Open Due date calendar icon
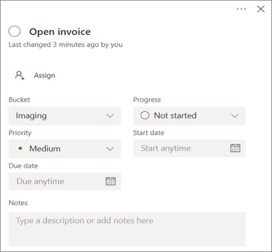272x252 pixels. 111,181
